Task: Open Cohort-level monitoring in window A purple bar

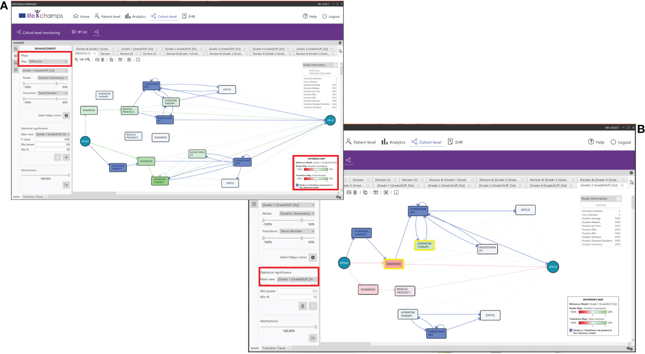Action: coord(38,33)
